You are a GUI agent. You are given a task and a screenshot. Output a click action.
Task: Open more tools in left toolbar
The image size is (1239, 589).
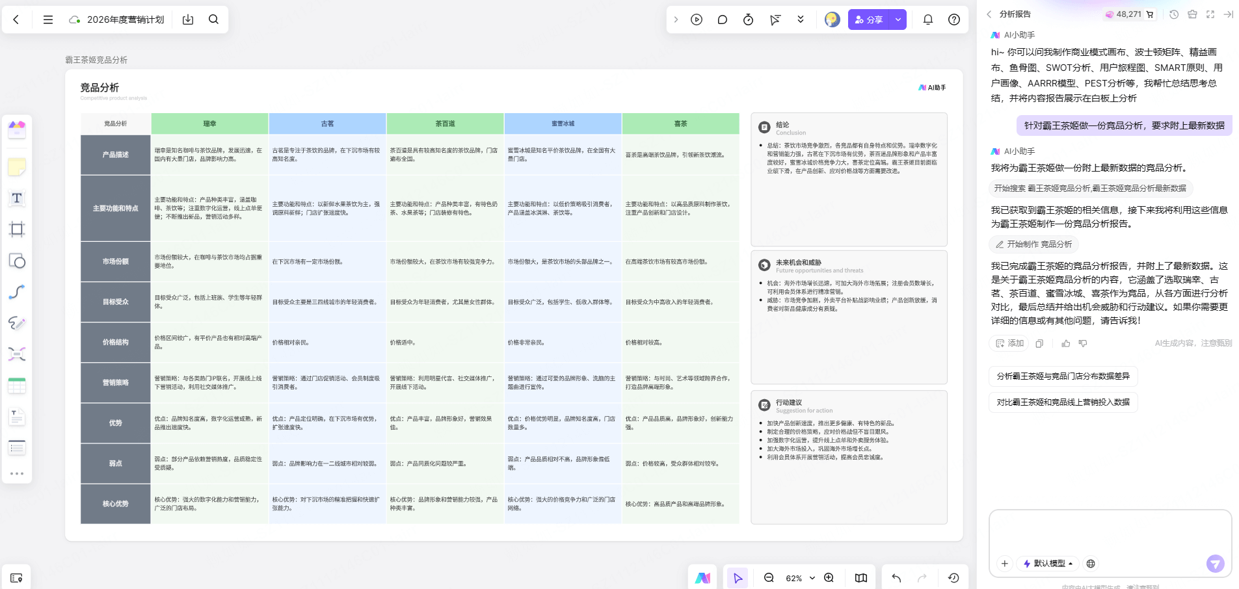[x=17, y=473]
